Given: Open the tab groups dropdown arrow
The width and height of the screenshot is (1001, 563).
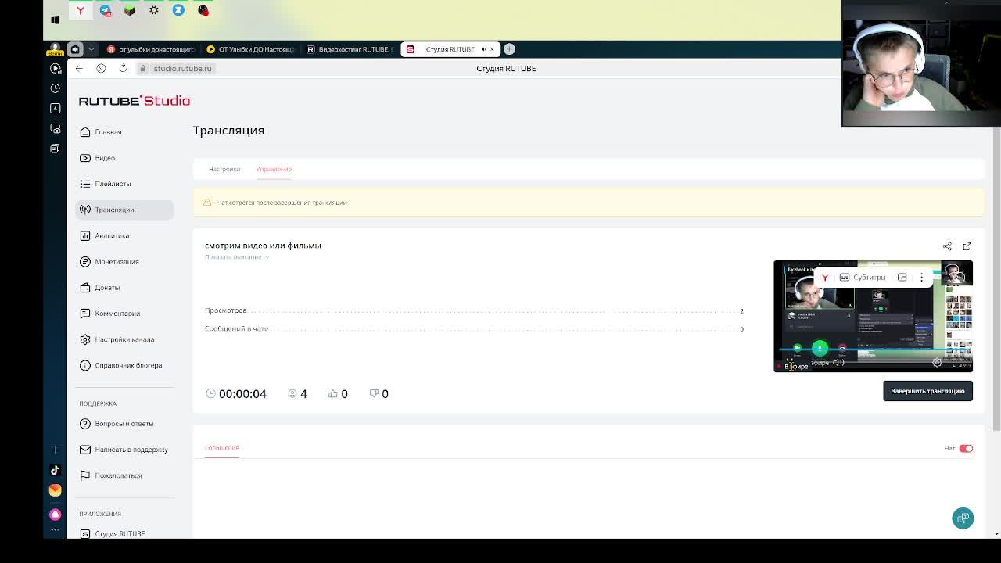Looking at the screenshot, I should coord(91,49).
